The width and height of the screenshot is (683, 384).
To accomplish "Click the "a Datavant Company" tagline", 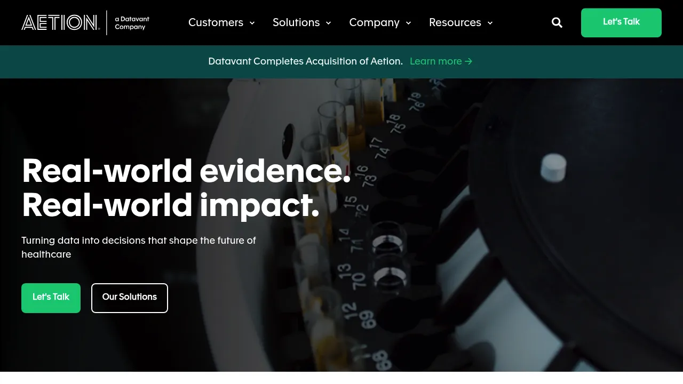I will point(132,23).
